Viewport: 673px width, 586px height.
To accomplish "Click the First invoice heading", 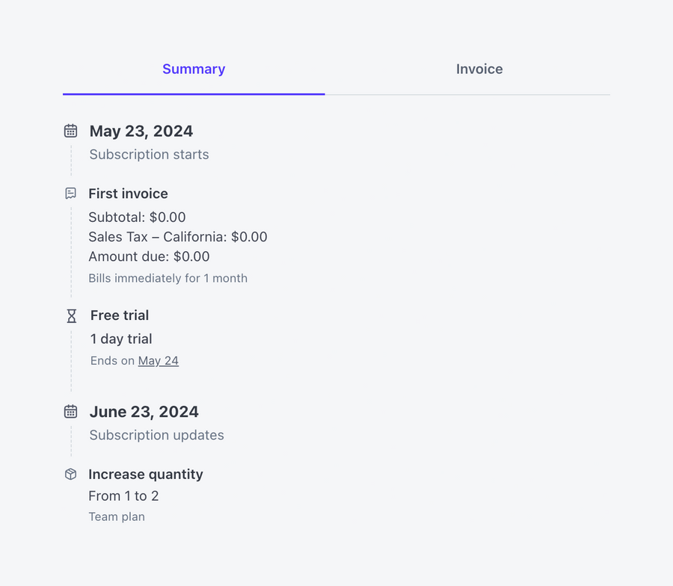I will 128,193.
